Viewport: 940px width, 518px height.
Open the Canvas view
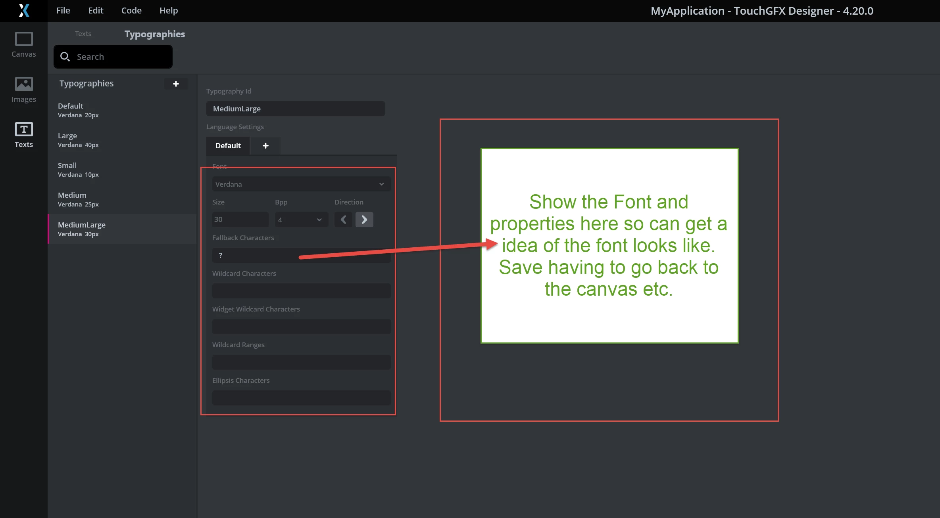coord(24,44)
